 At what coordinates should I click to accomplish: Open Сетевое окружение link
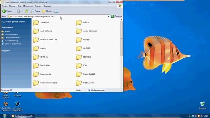13,44
